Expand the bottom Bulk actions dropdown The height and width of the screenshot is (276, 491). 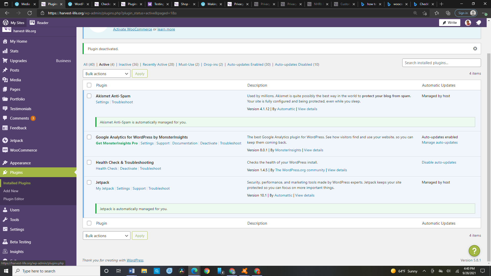(x=106, y=236)
